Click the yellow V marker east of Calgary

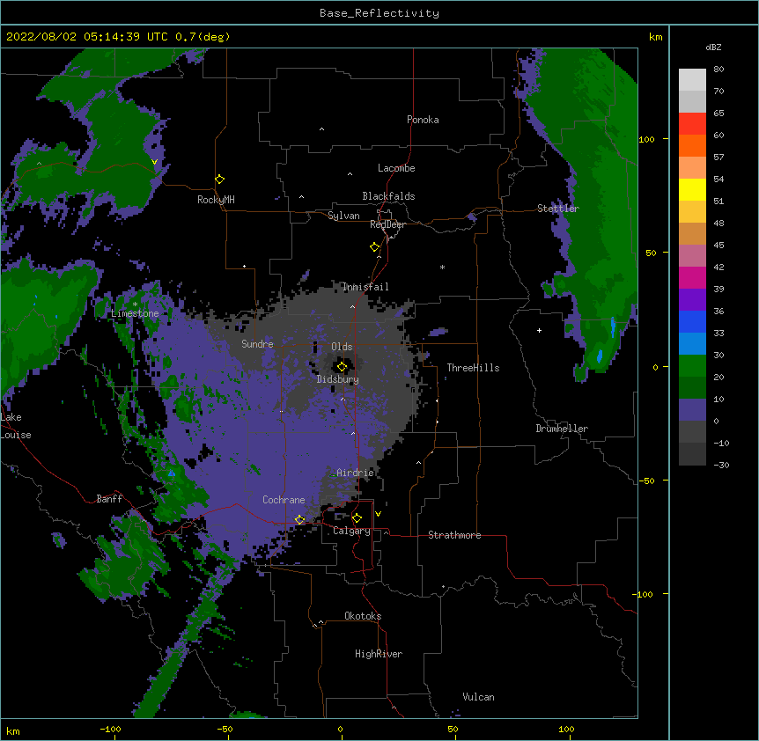pyautogui.click(x=378, y=514)
